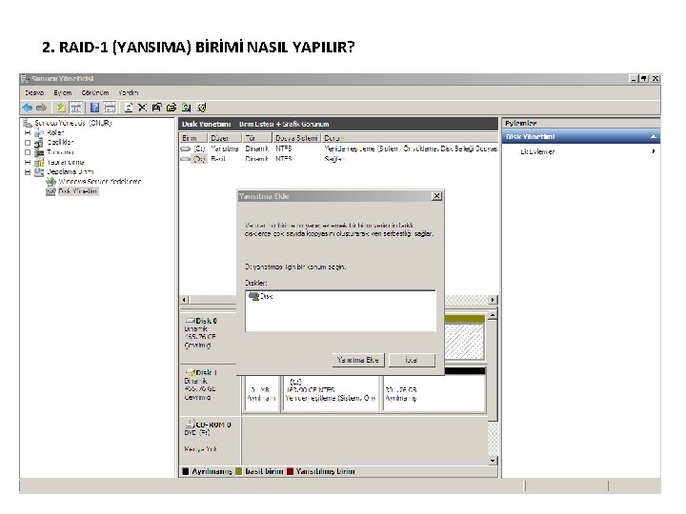Screen dimensions: 686x514
Task: Click up arrow of disk view scrollbar
Action: pos(493,315)
